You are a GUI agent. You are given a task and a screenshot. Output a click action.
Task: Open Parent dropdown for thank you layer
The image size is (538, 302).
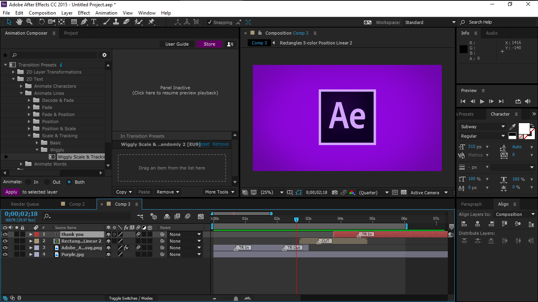185,234
